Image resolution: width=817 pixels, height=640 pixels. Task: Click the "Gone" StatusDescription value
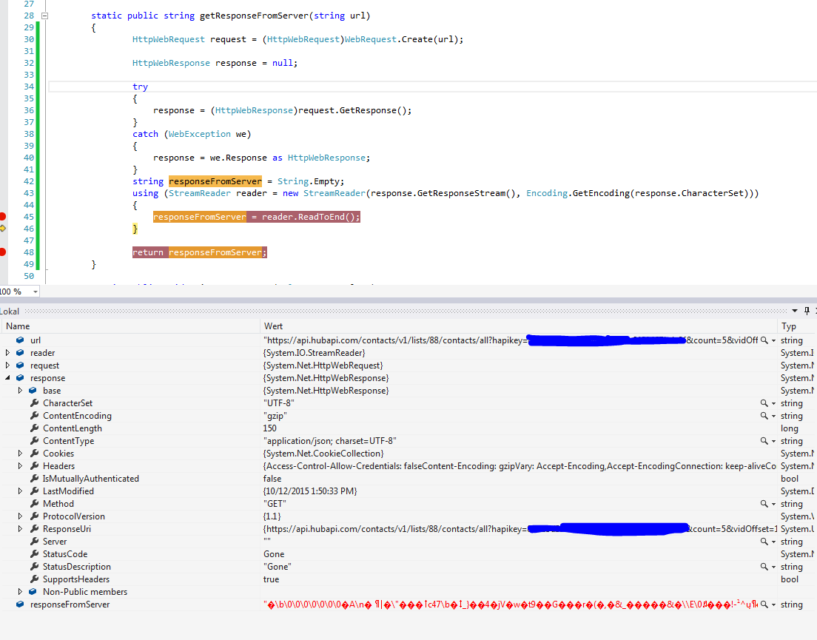click(x=278, y=567)
